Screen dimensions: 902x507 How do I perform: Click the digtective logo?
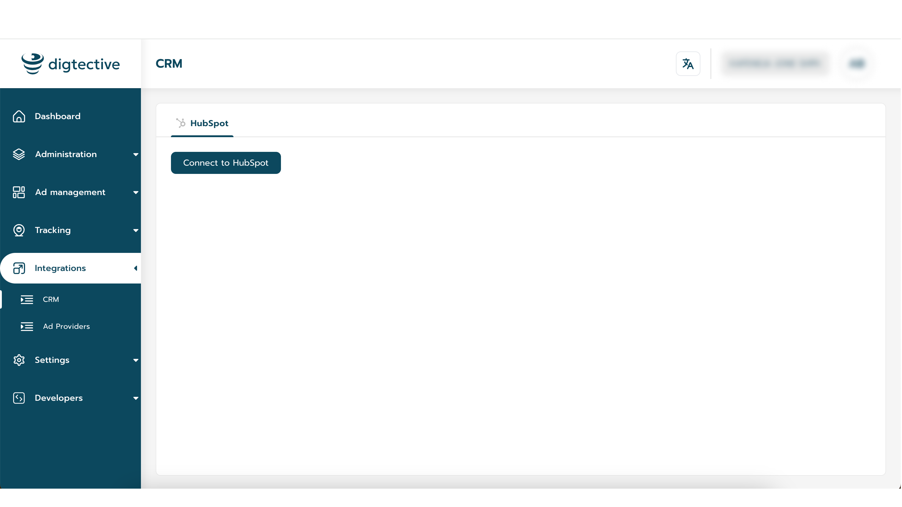[70, 63]
